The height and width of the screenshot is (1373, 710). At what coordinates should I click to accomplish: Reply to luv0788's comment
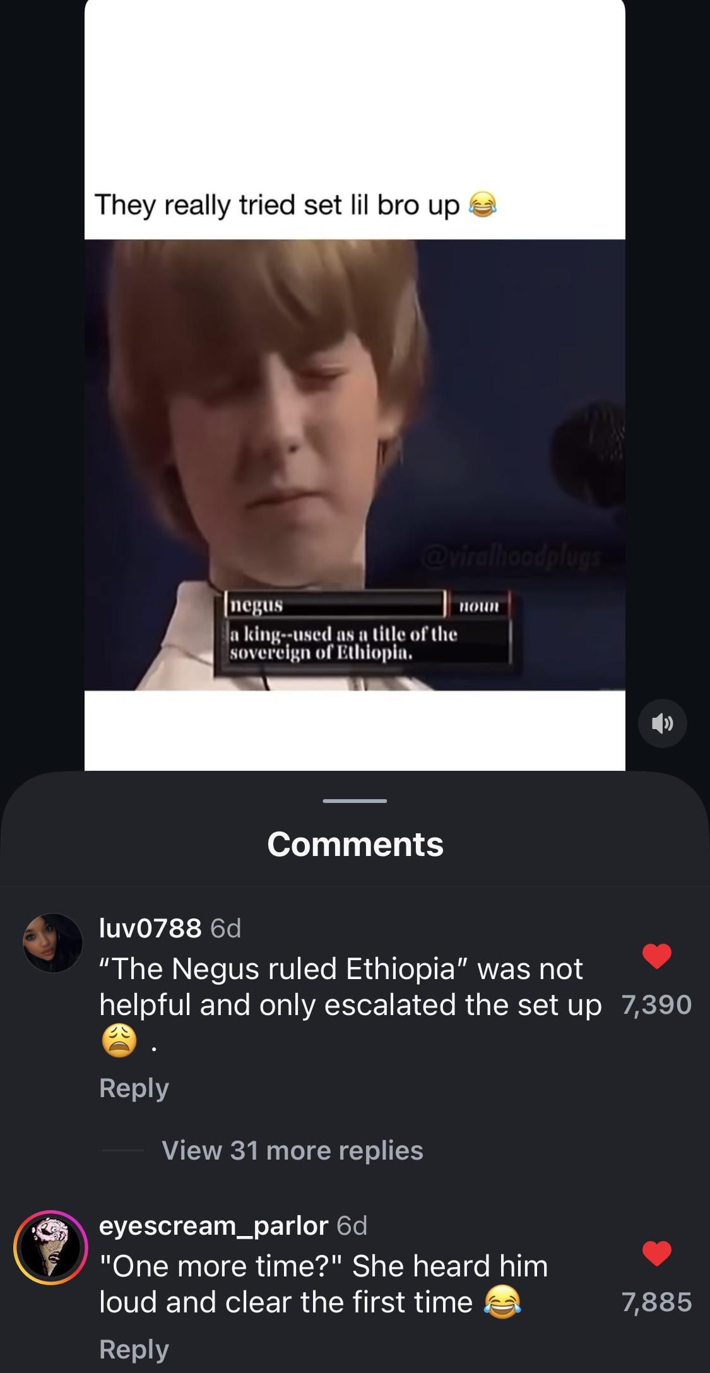(134, 1088)
